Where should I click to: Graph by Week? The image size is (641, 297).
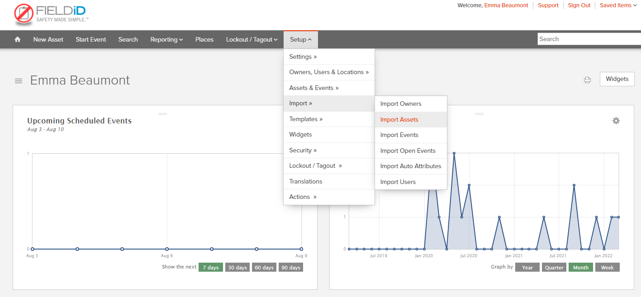tap(608, 268)
